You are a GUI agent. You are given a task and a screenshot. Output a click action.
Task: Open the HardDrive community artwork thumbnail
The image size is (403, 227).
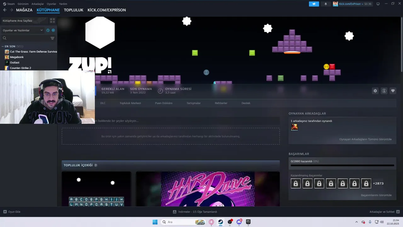[208, 189]
